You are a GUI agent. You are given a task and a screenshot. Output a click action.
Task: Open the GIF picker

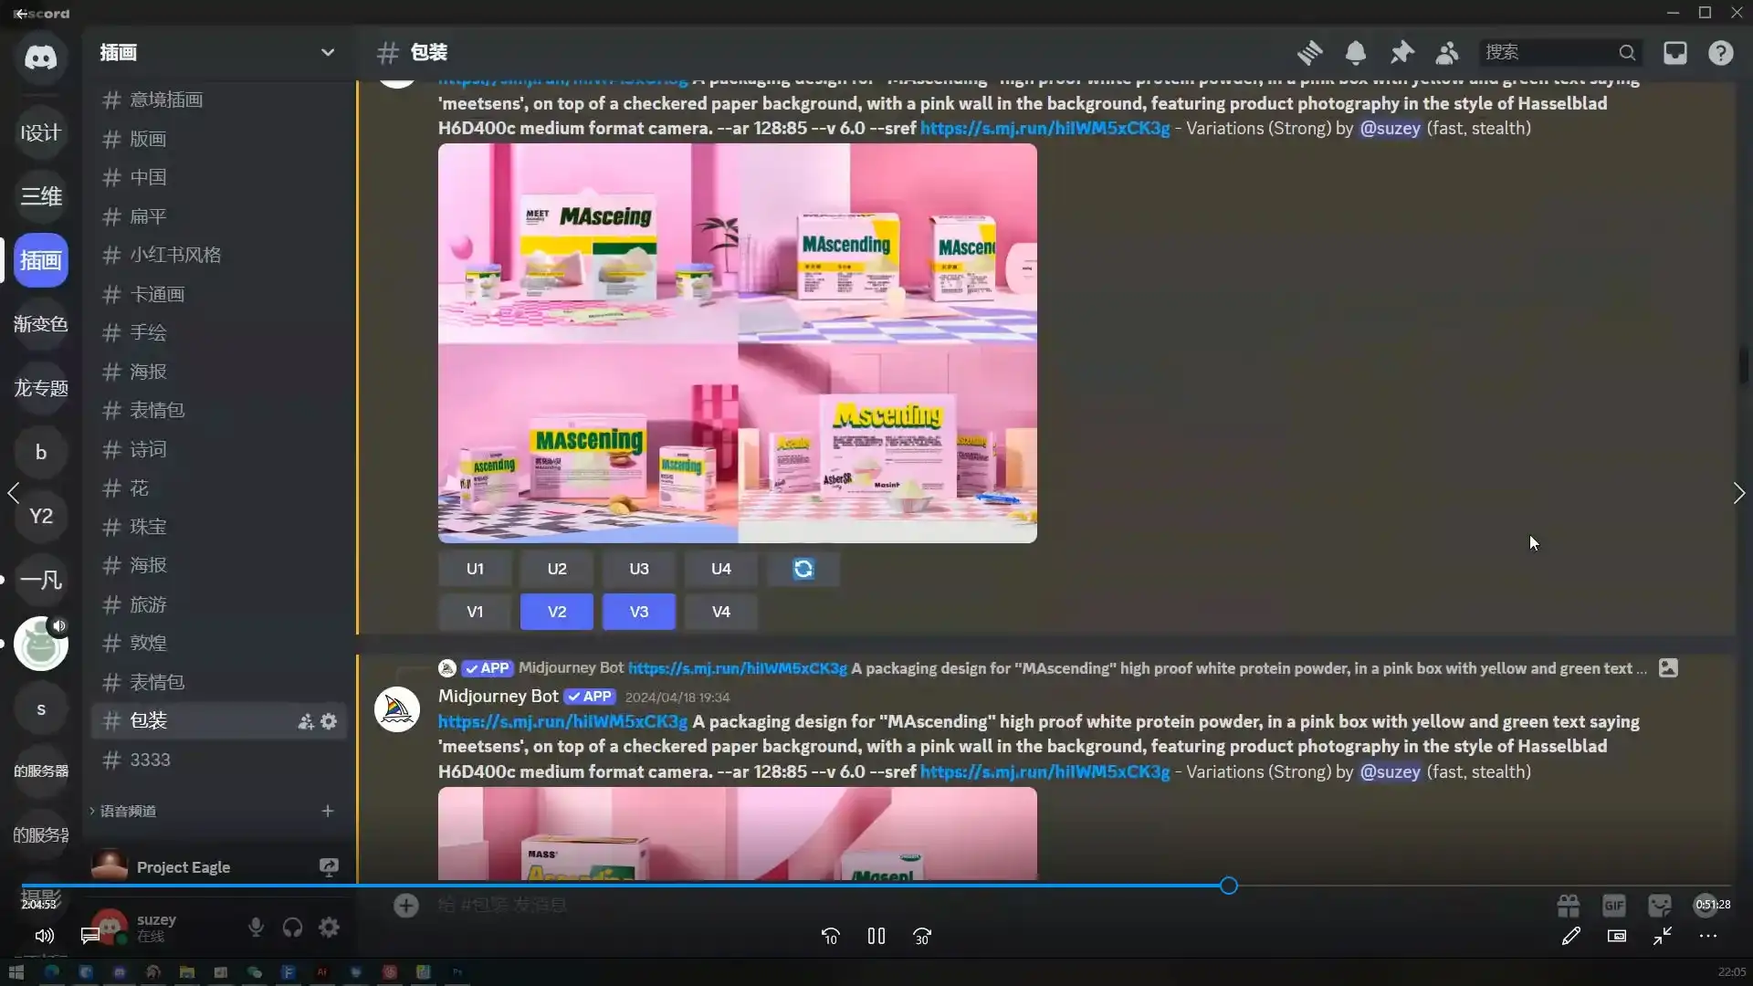[x=1613, y=905]
